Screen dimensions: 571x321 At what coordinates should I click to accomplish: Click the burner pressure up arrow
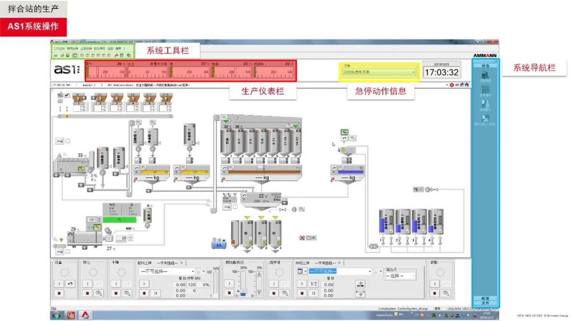point(259,275)
